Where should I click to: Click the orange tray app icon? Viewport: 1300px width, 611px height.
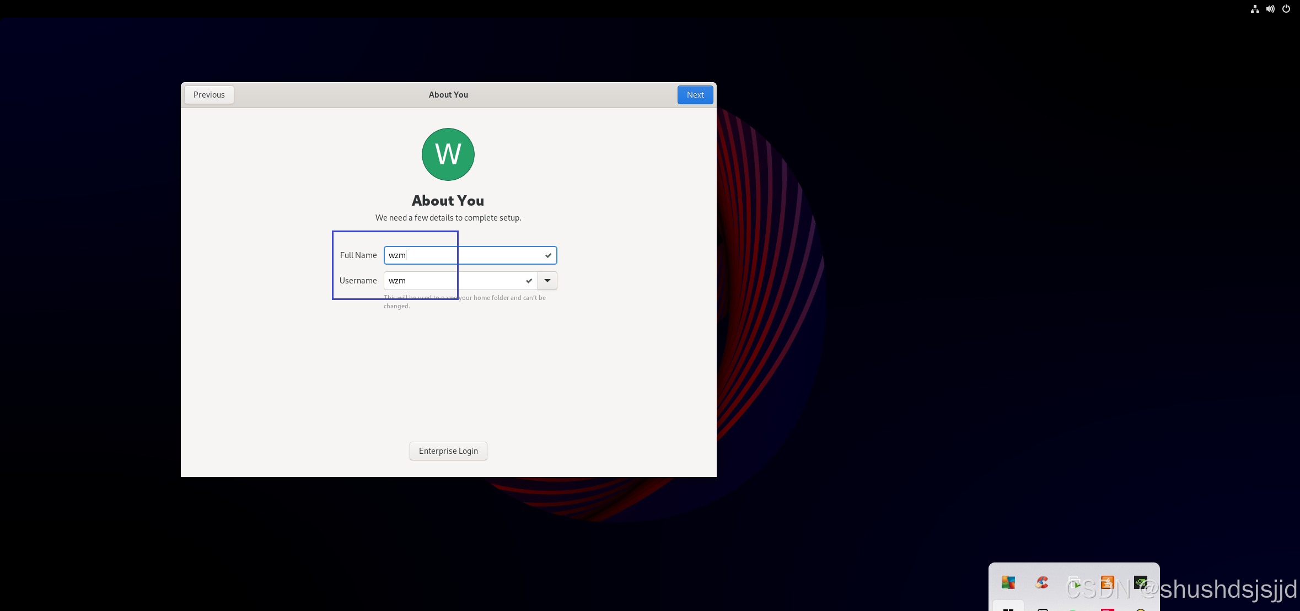pos(1107,582)
